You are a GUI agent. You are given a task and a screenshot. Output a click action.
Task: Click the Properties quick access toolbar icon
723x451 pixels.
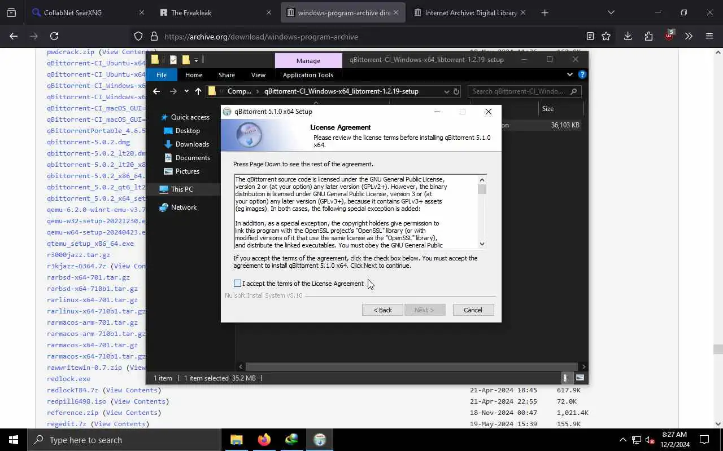pos(173,60)
